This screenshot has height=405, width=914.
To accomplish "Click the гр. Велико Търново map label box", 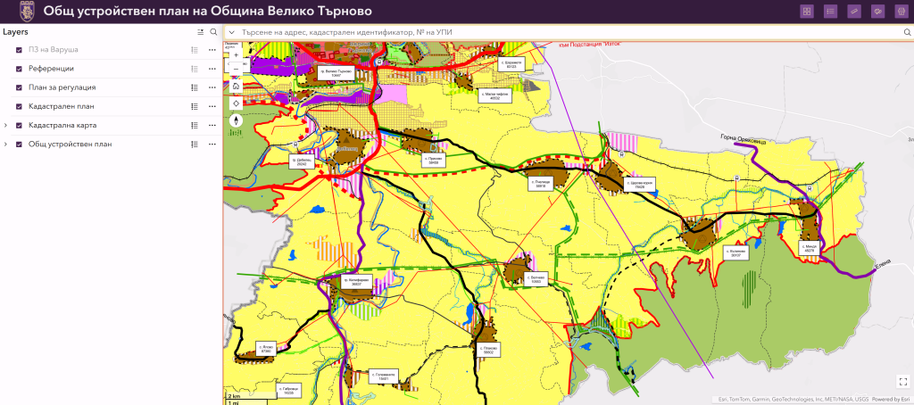I will (x=337, y=73).
